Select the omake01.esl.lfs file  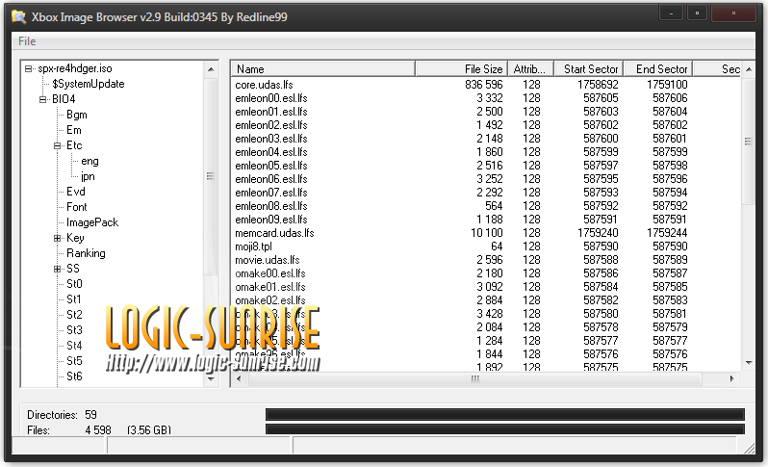270,287
